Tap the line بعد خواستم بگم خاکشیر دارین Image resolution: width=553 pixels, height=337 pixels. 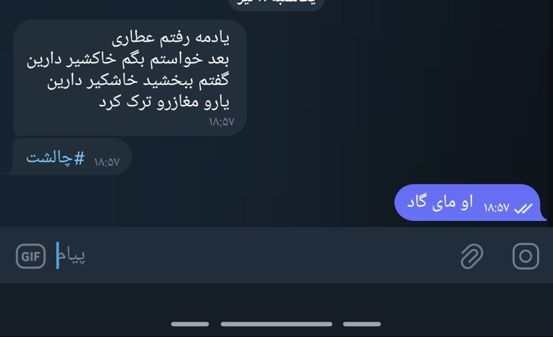128,59
